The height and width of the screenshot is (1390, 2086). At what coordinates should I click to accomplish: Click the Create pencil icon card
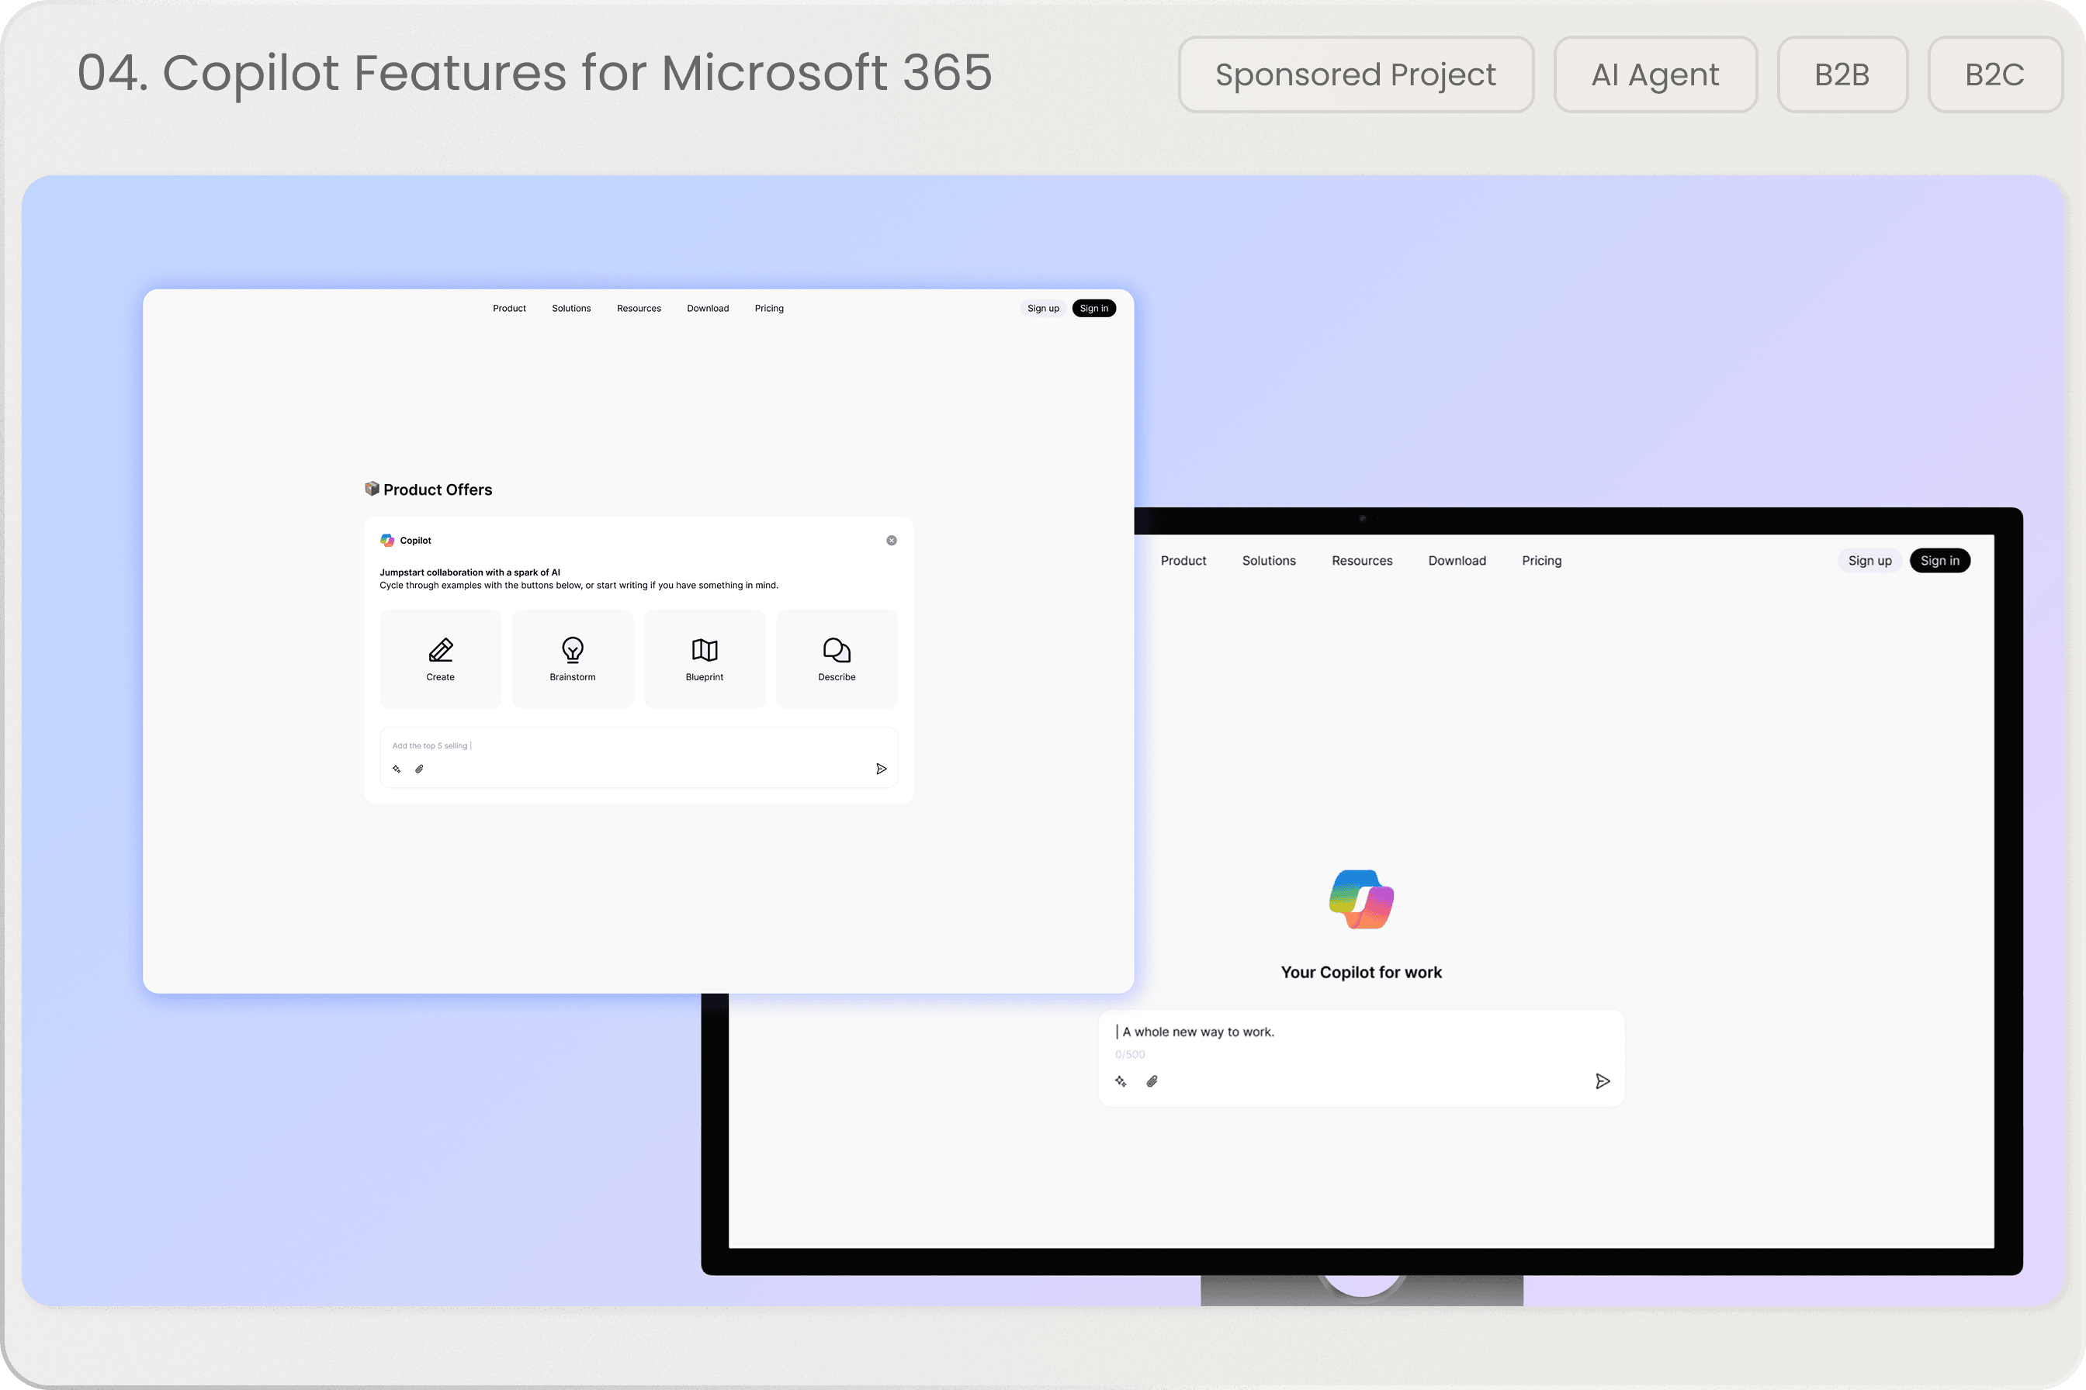(x=441, y=659)
